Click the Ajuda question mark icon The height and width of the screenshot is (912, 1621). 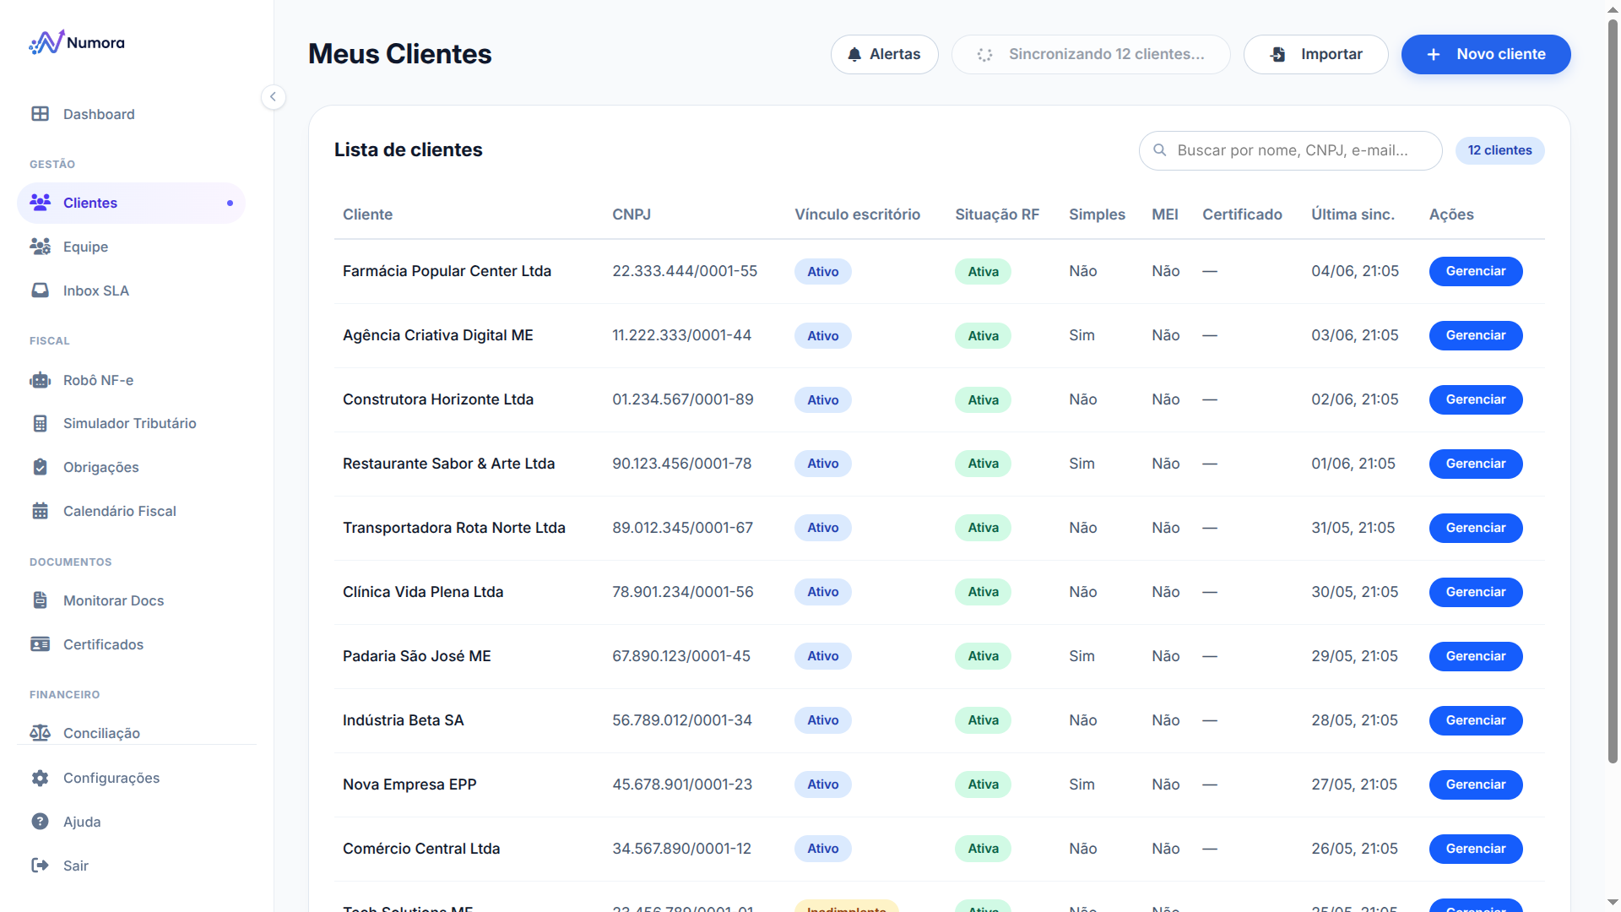point(40,822)
